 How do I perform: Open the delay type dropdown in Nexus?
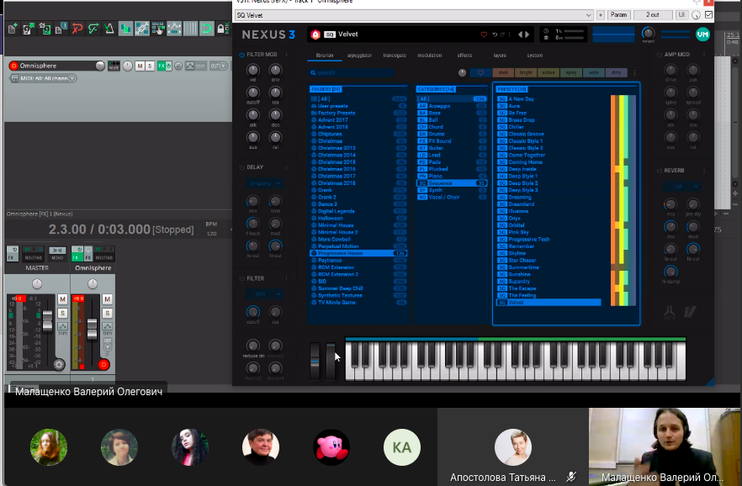pyautogui.click(x=263, y=182)
